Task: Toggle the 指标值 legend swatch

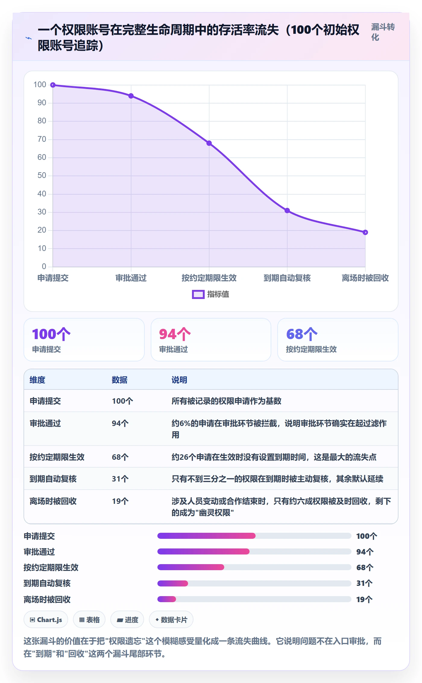Action: click(x=198, y=294)
